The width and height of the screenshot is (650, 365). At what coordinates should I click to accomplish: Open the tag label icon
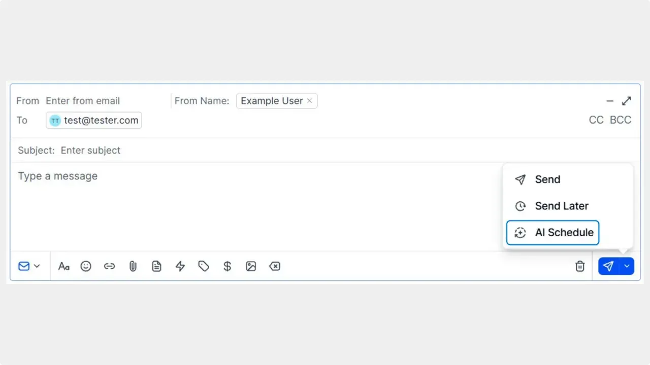(x=204, y=266)
